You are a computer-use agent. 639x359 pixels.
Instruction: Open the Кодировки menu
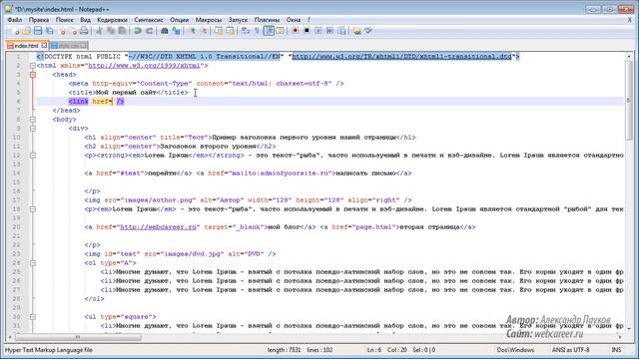(x=112, y=20)
